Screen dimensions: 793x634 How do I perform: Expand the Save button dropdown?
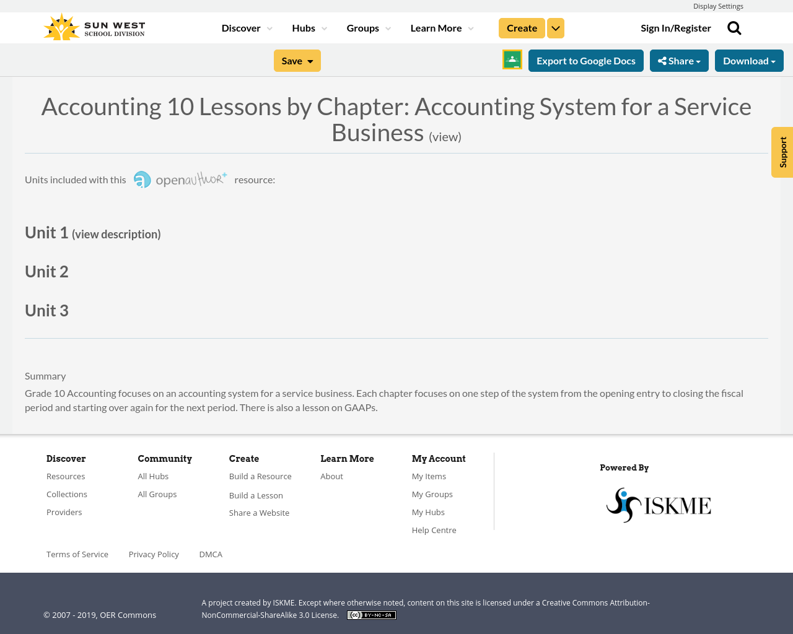tap(312, 60)
